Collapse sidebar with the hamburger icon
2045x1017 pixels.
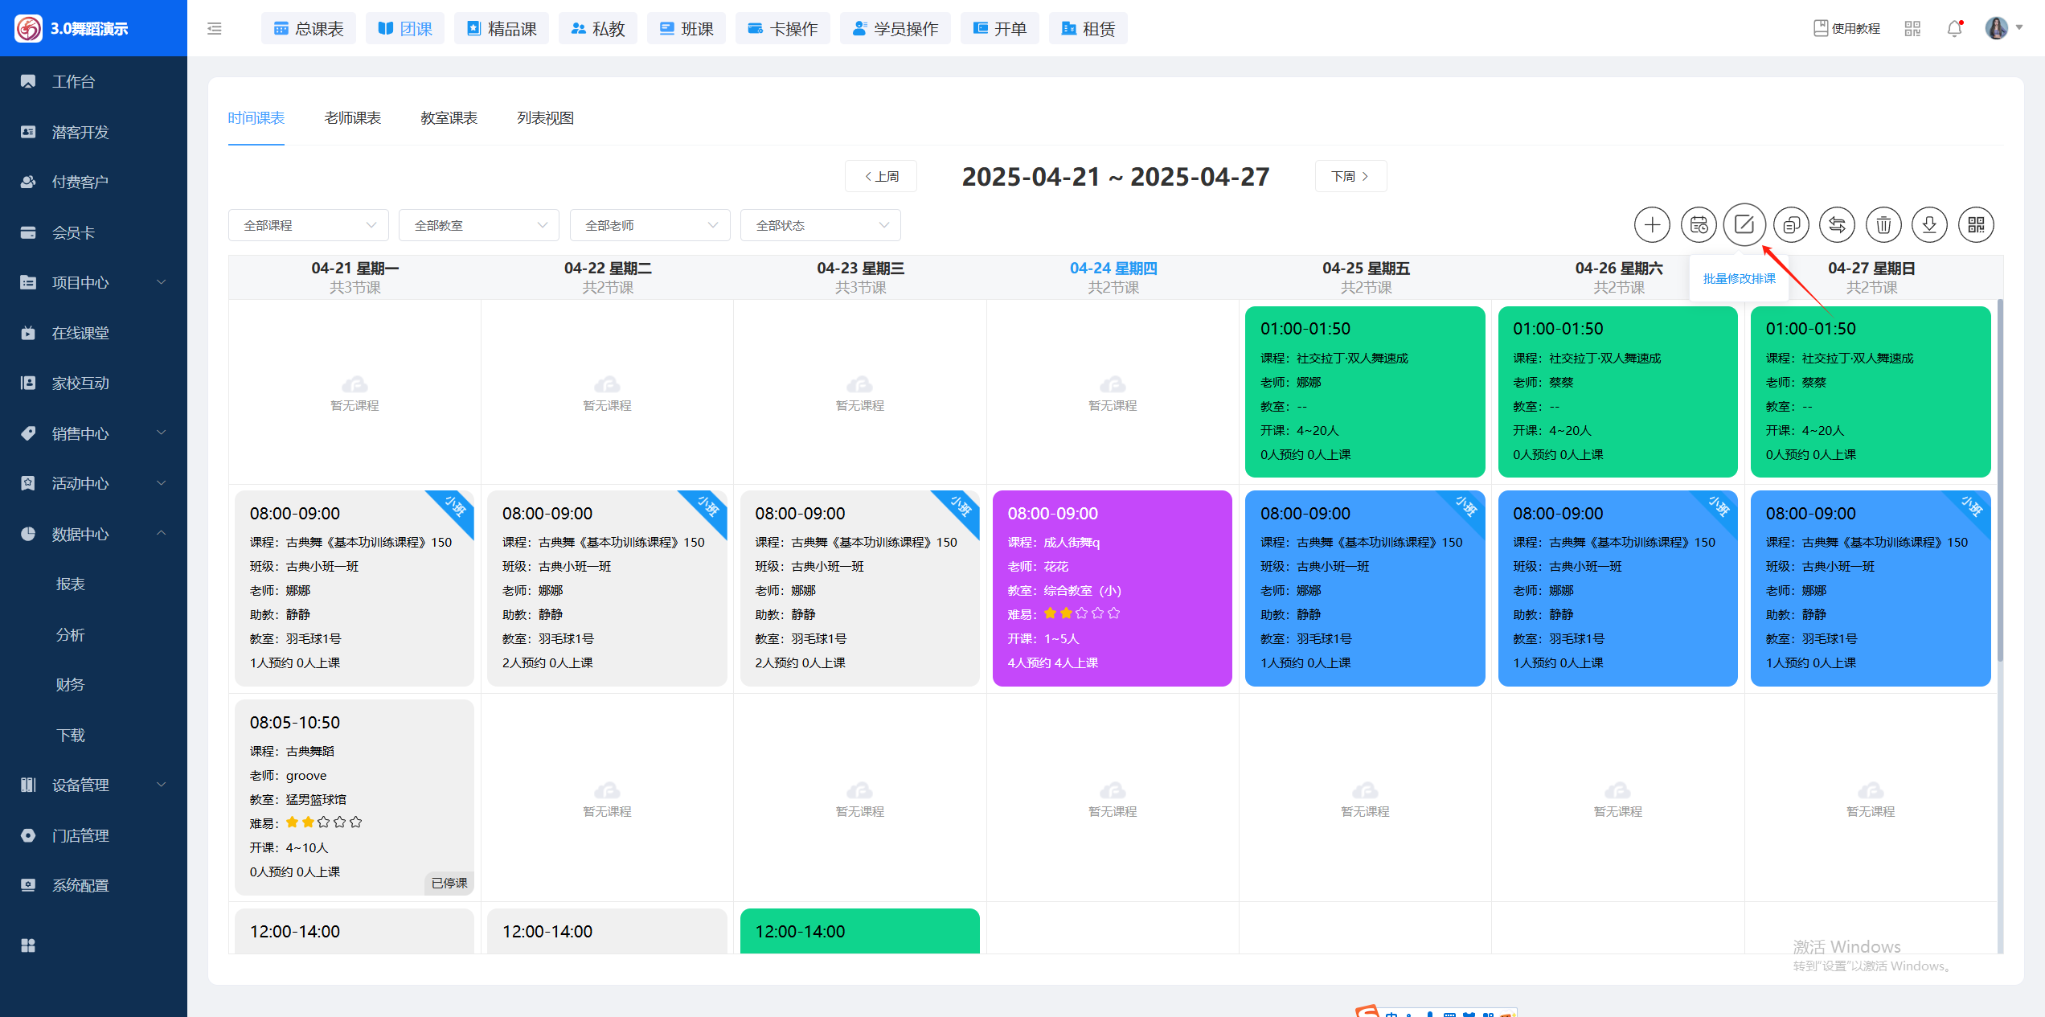coord(215,29)
